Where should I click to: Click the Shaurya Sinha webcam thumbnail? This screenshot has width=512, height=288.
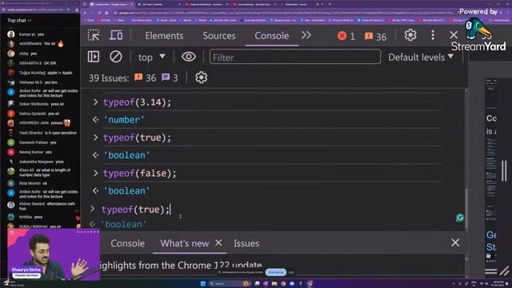pos(54,254)
